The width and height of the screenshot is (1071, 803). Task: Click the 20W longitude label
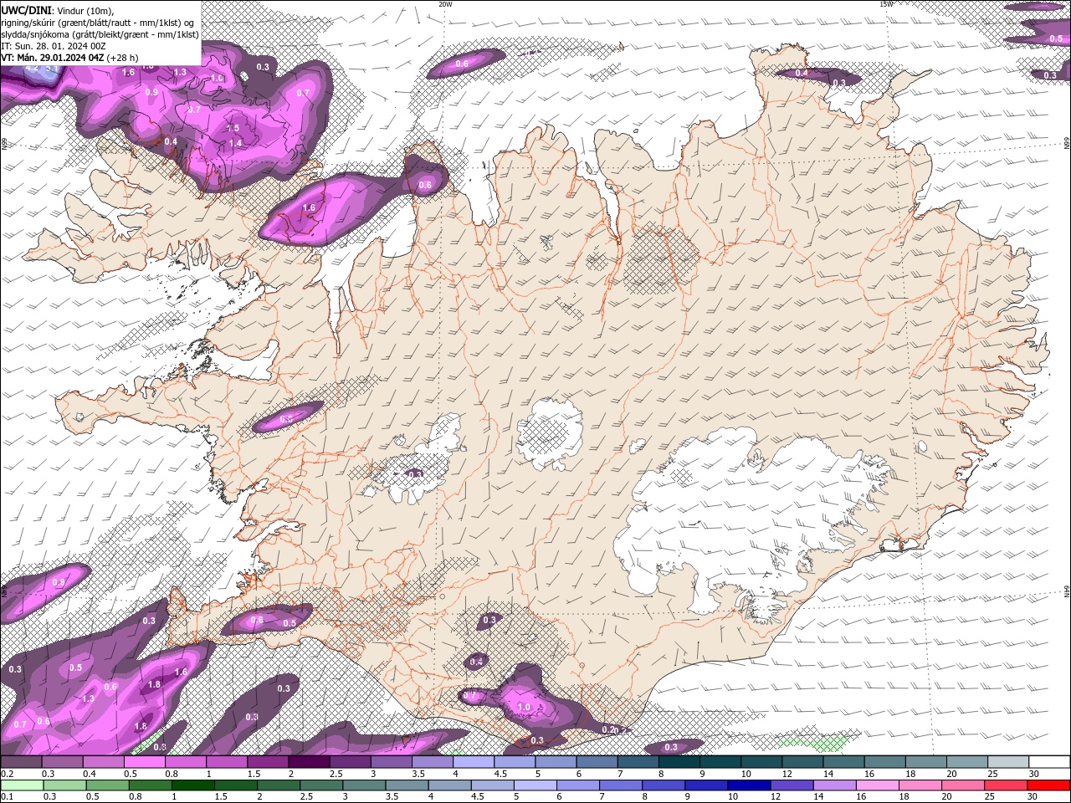[x=445, y=4]
